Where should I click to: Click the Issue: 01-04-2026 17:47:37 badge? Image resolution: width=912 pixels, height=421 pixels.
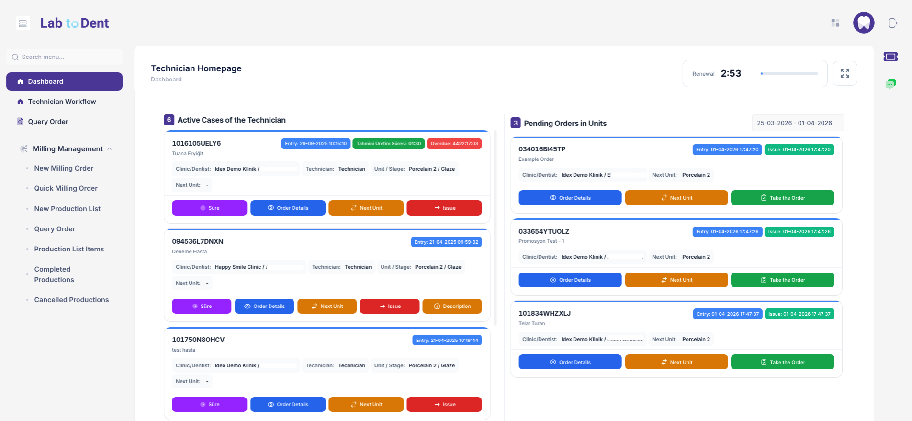click(x=799, y=314)
